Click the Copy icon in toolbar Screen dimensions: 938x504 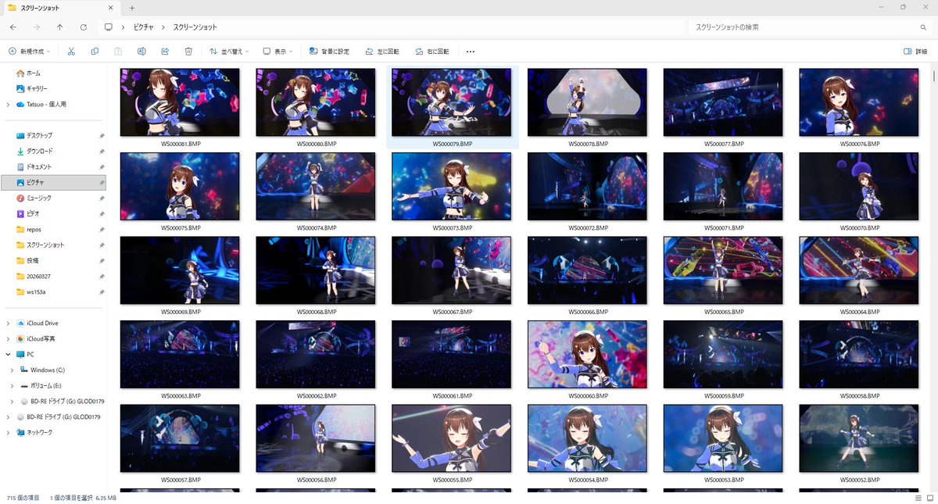click(x=95, y=51)
